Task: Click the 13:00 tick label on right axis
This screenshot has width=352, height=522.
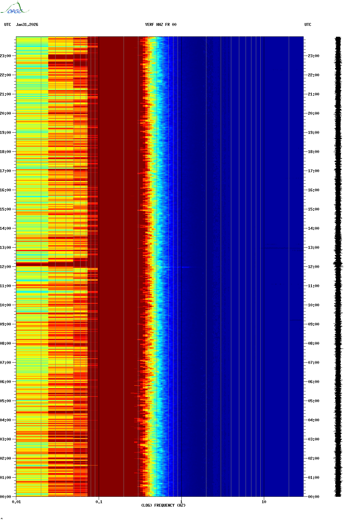Action: coord(313,248)
